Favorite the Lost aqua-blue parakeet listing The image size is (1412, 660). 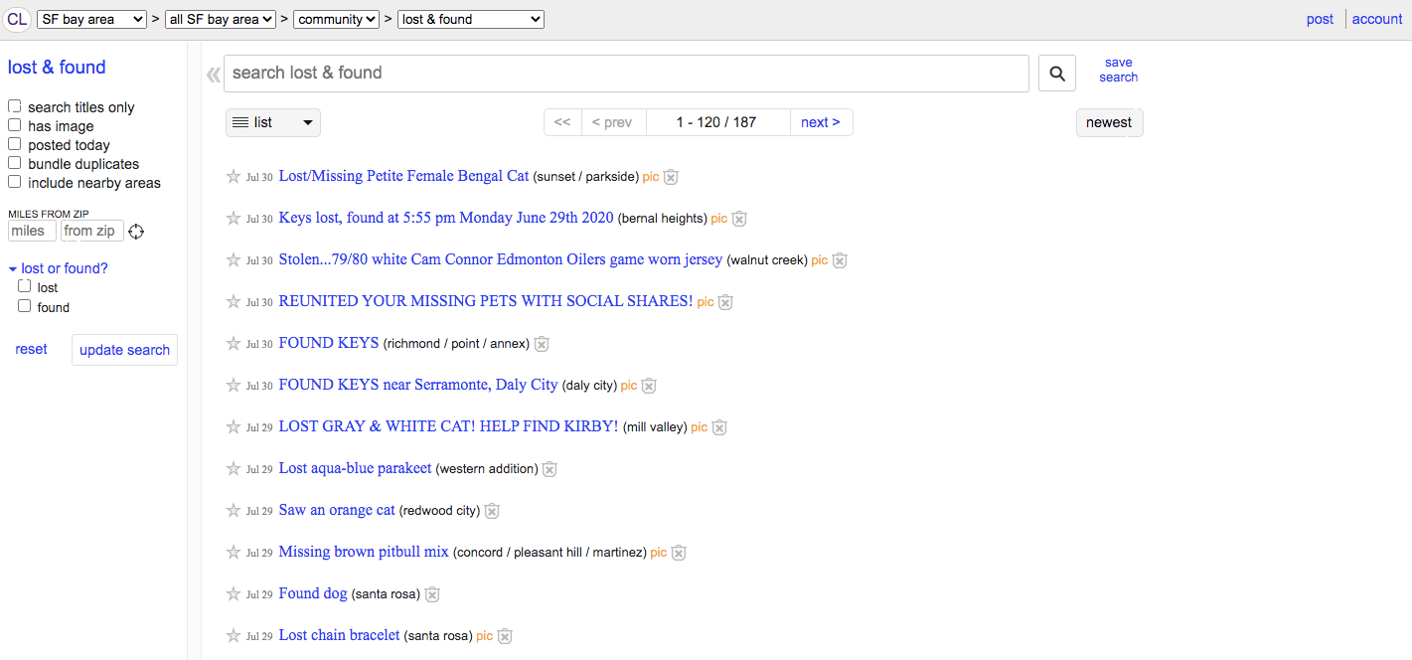[x=234, y=469]
